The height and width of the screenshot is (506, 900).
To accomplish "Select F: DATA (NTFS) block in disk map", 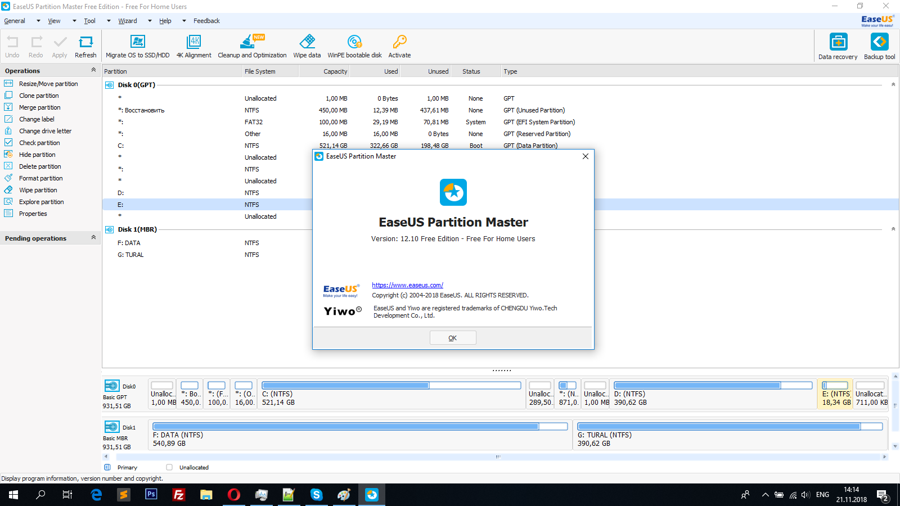I will 360,435.
